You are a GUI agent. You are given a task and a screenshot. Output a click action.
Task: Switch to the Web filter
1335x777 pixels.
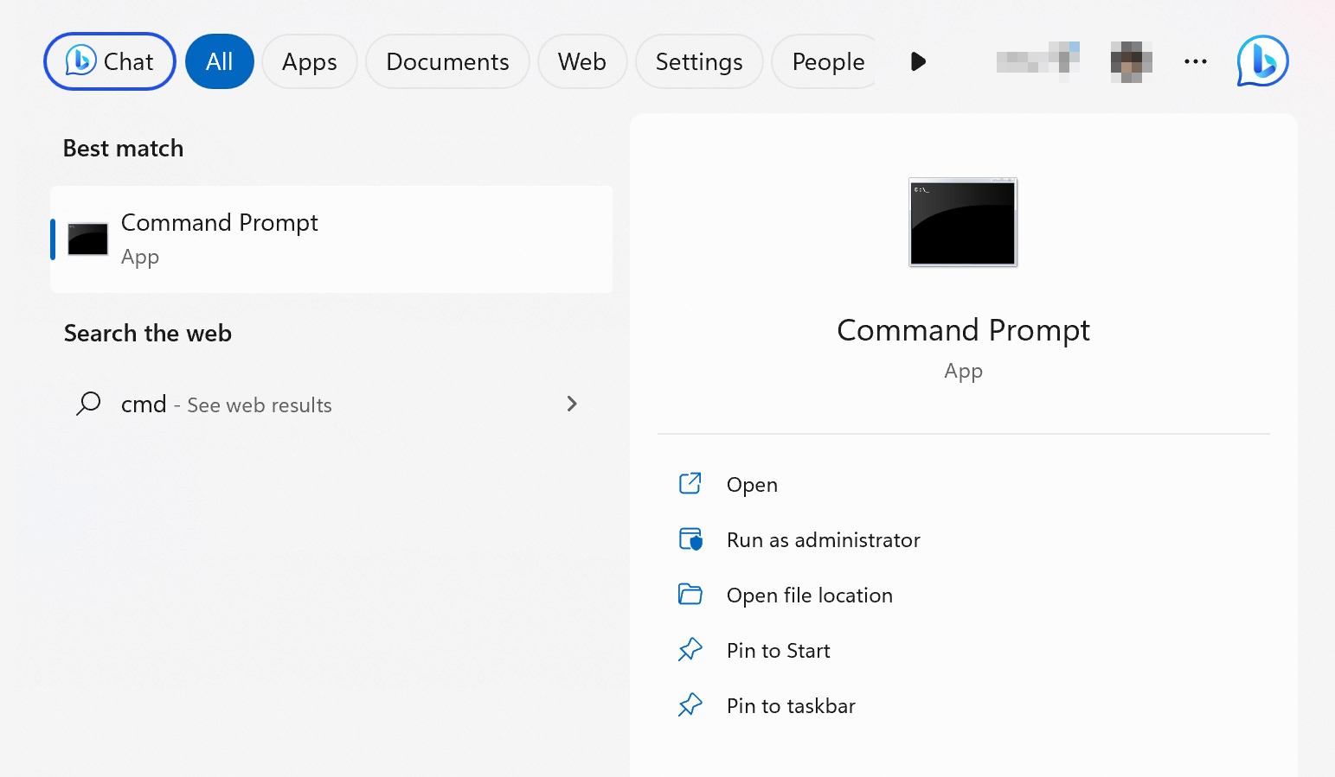coord(582,61)
